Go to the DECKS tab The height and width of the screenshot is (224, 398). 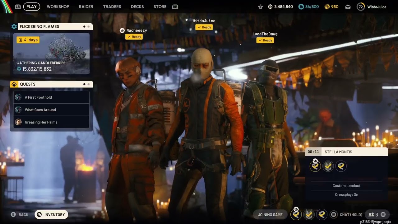(x=137, y=7)
